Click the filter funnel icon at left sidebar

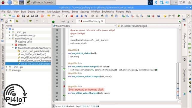[2, 20]
